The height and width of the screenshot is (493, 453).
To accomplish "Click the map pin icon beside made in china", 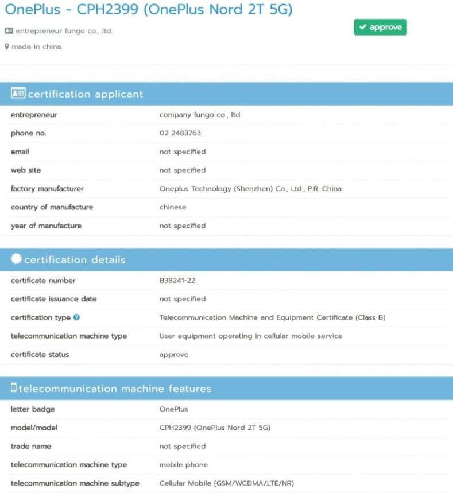I will click(x=7, y=46).
